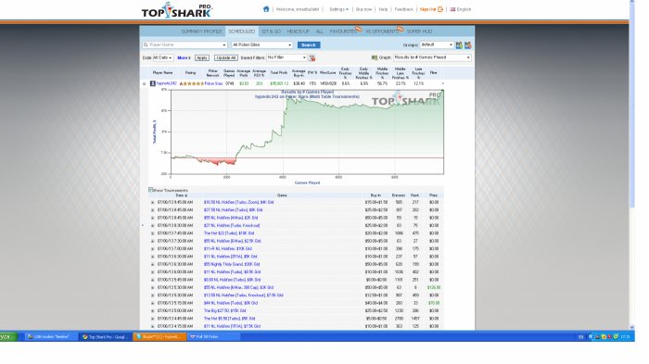Click the badge icon on Vs Opponents tab

point(400,29)
